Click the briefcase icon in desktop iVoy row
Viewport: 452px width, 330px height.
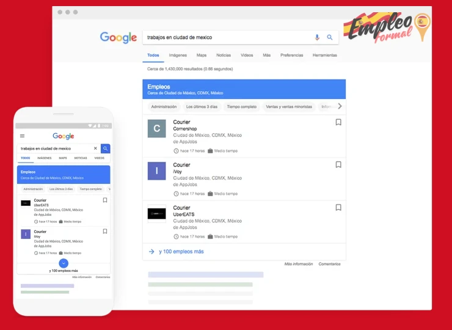pyautogui.click(x=210, y=194)
